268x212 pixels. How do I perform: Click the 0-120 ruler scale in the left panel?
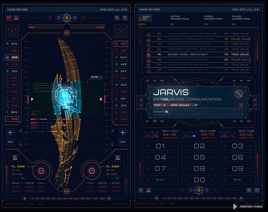tap(68, 199)
